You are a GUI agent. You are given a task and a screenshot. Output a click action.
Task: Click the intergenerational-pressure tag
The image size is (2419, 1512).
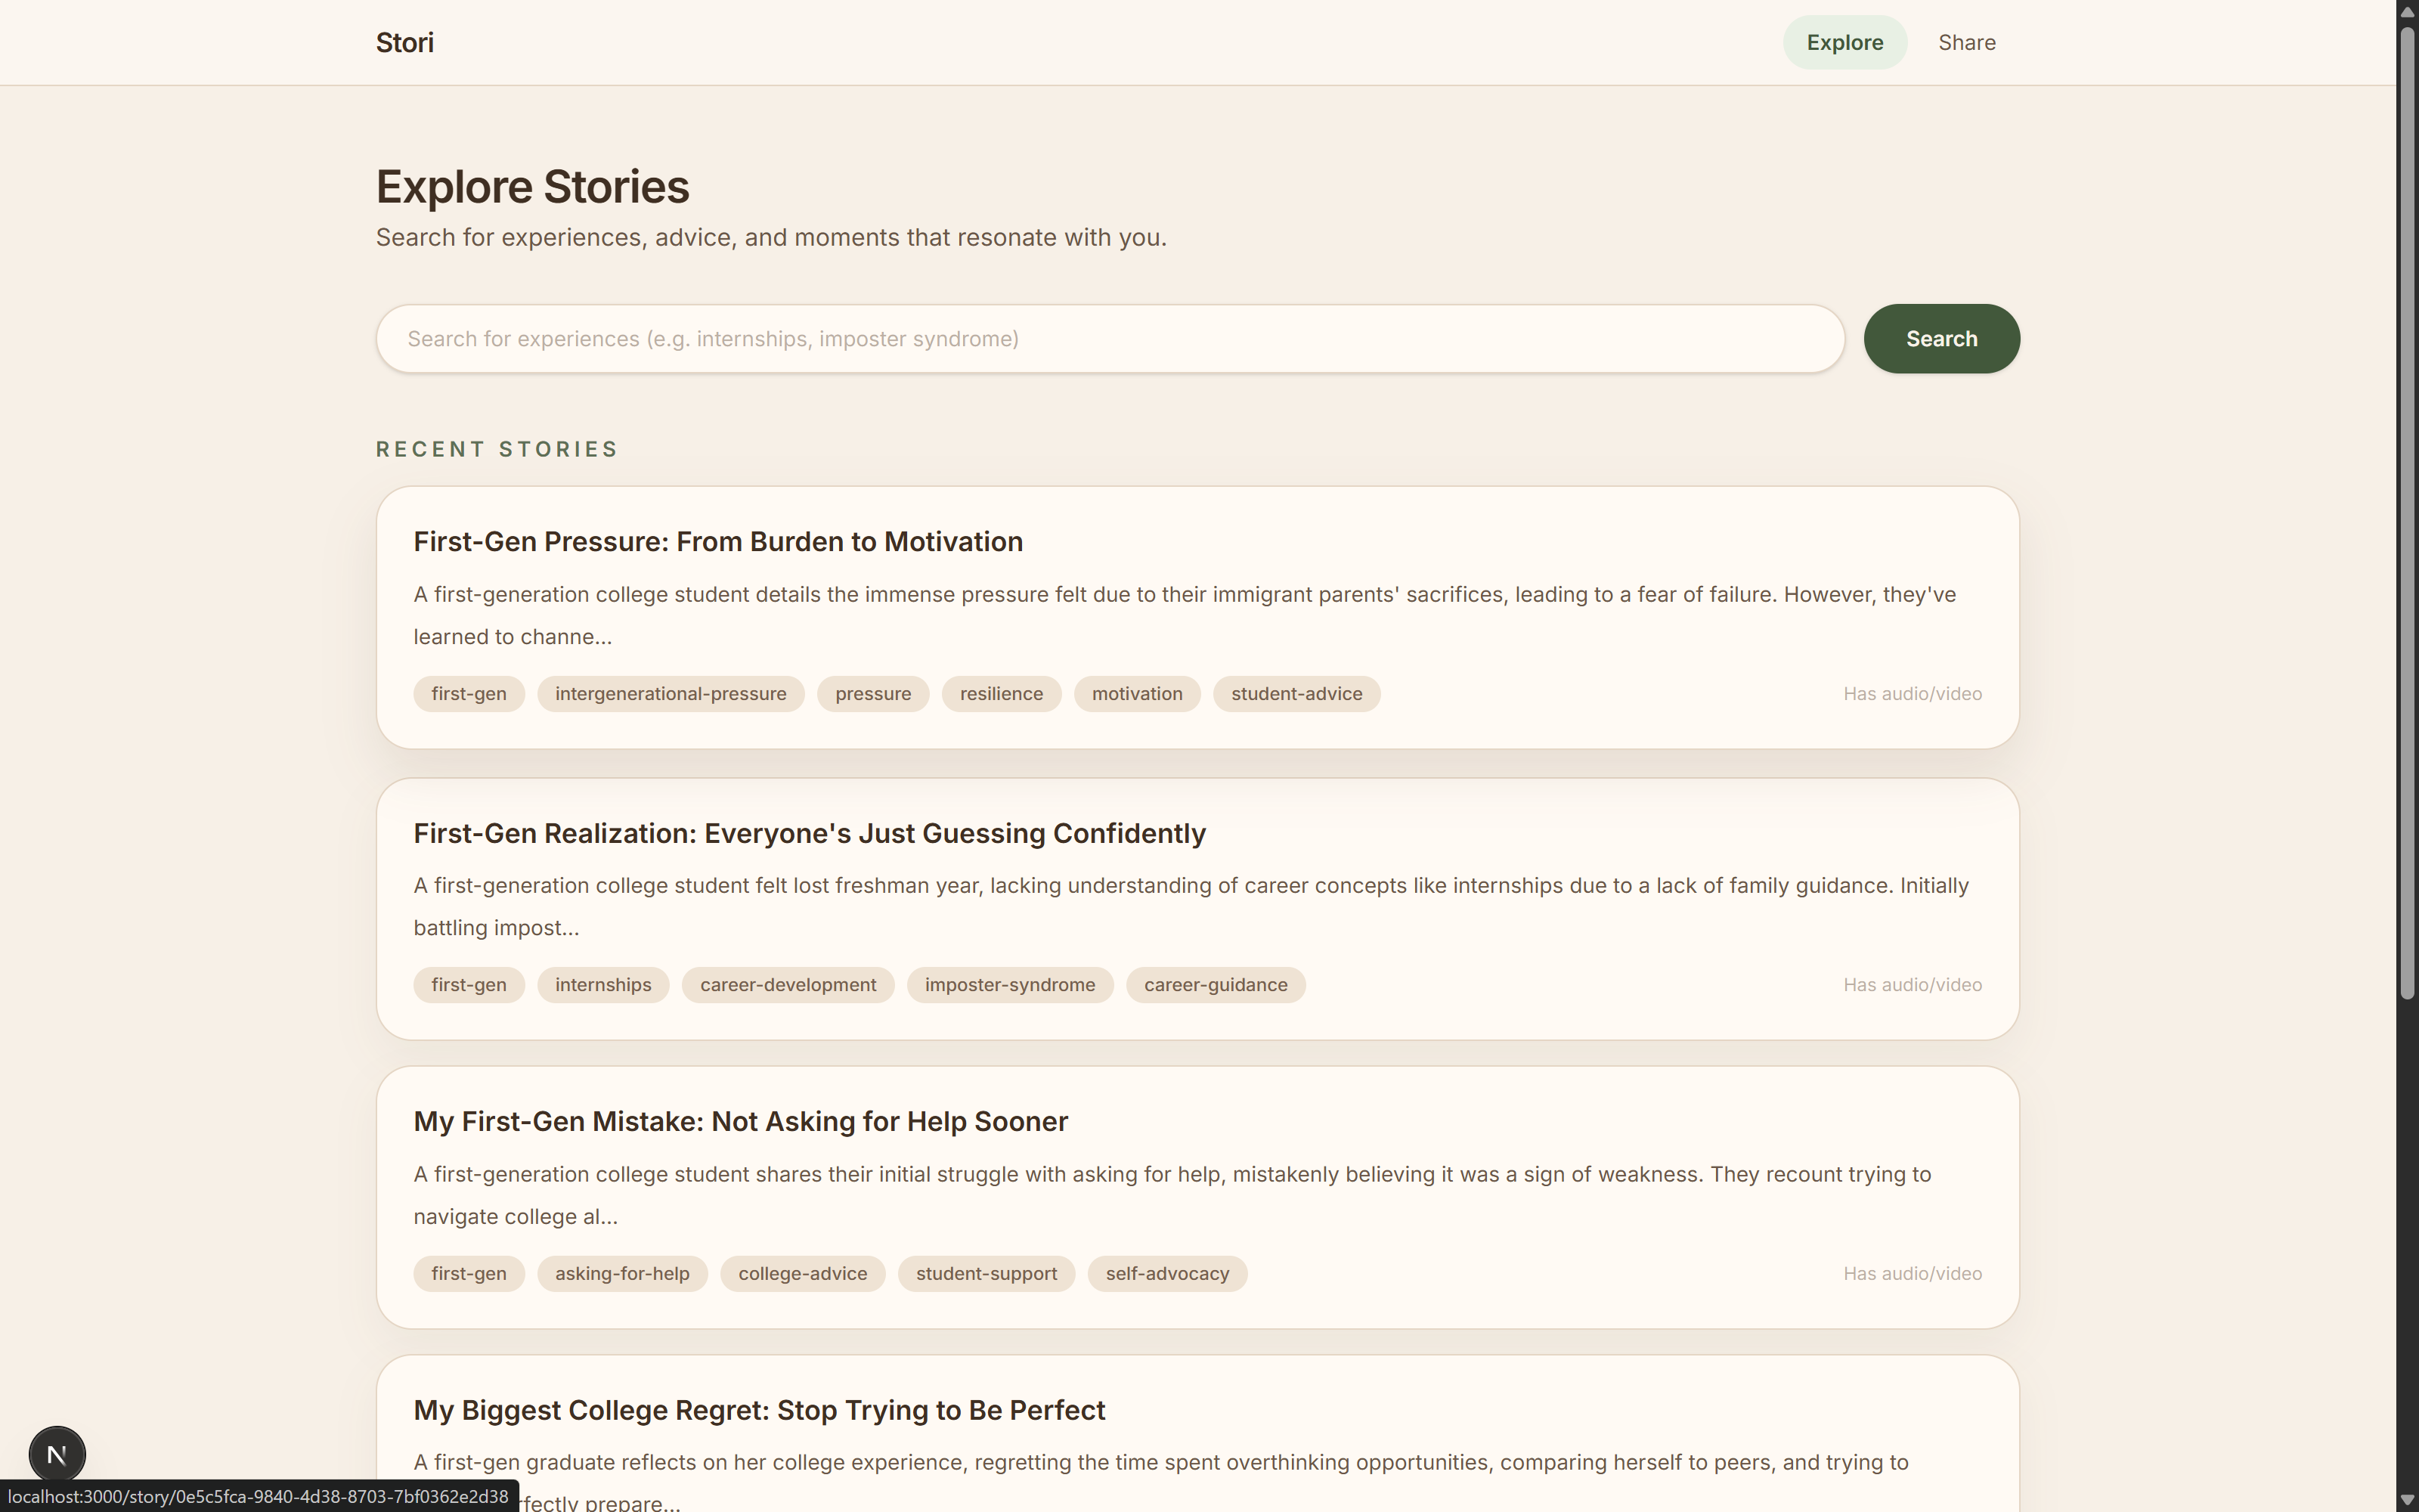(670, 694)
